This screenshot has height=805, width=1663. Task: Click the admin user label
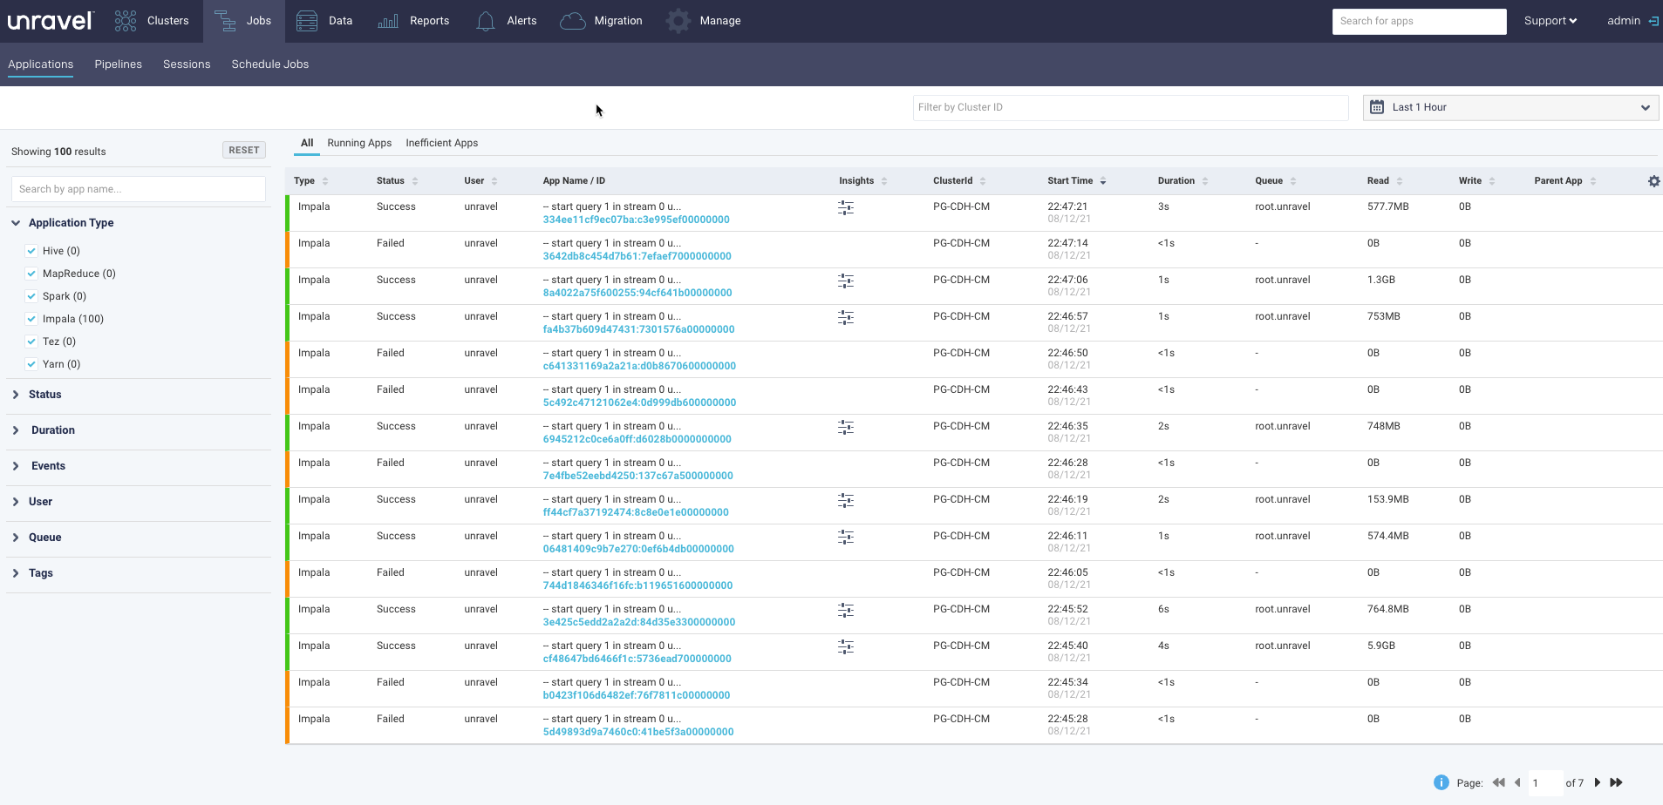1623,21
